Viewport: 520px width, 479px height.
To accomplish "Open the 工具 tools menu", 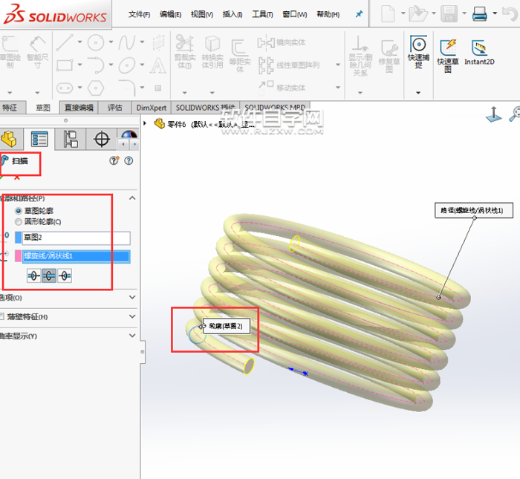I will coord(262,14).
